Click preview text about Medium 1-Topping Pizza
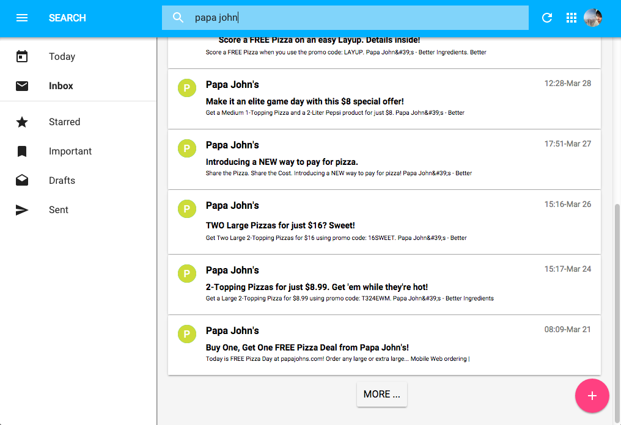The image size is (621, 425). [335, 113]
